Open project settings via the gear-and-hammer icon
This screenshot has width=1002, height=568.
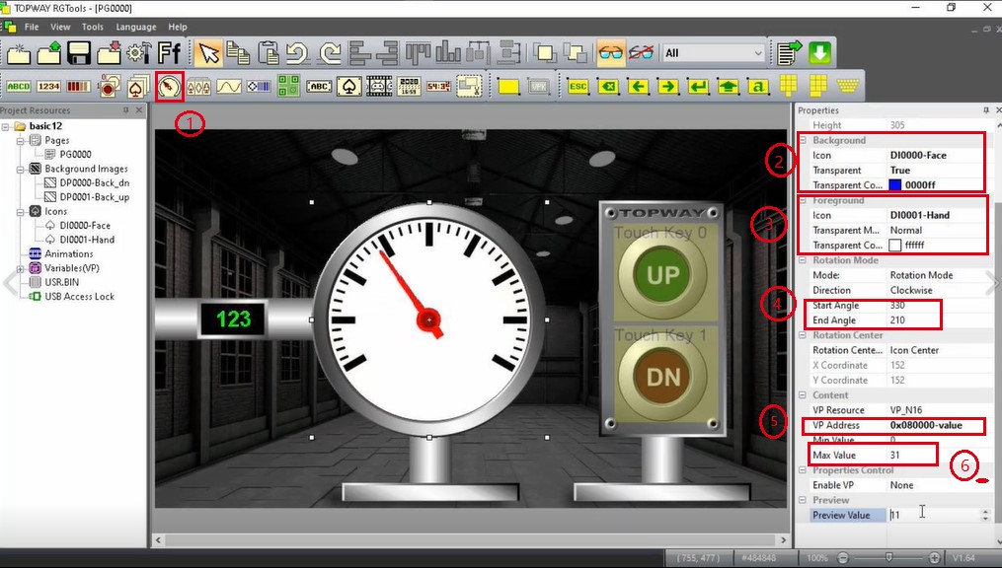tap(138, 53)
